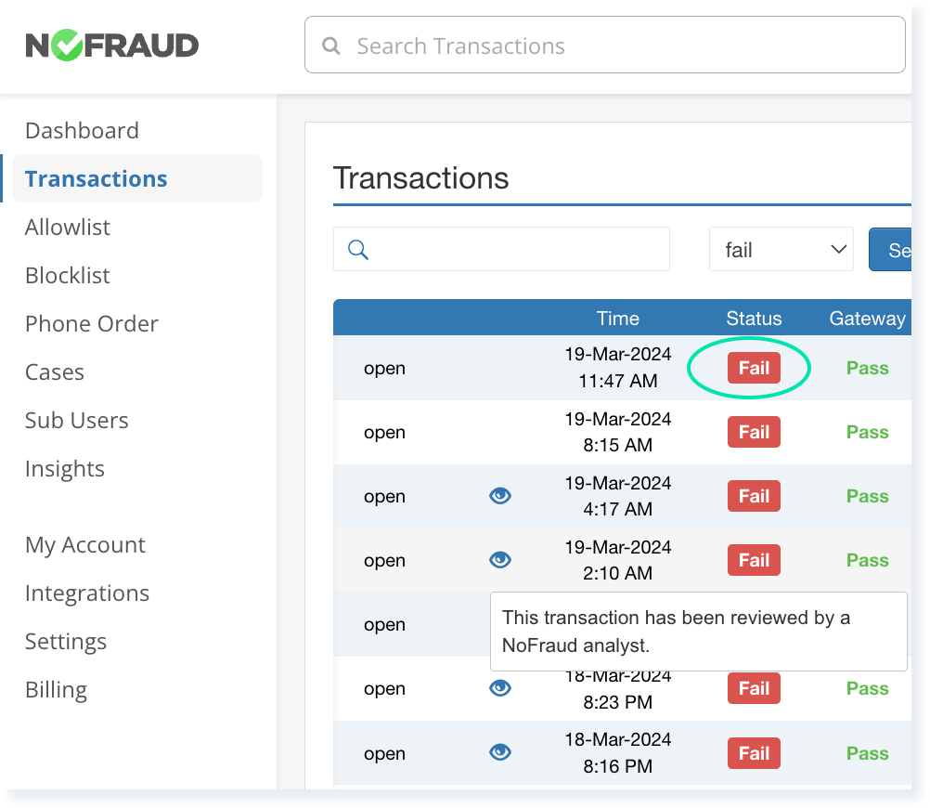This screenshot has width=930, height=808.
Task: Navigate to the Allowlist section
Action: [67, 227]
